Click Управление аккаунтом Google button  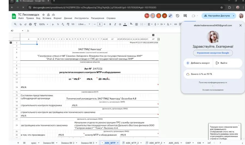tap(213, 53)
